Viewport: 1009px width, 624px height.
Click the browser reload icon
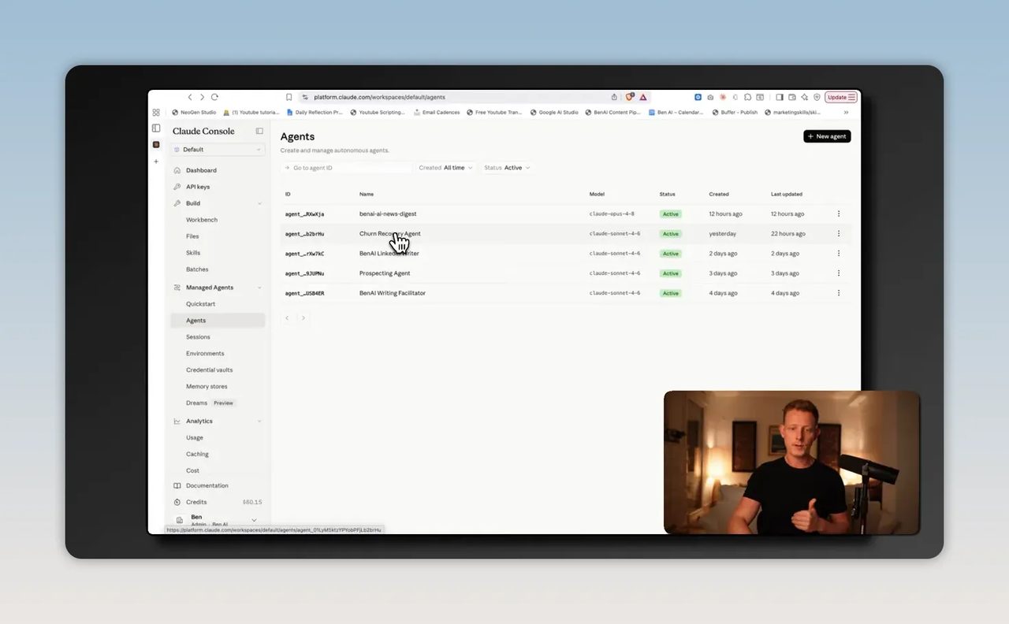pyautogui.click(x=214, y=97)
